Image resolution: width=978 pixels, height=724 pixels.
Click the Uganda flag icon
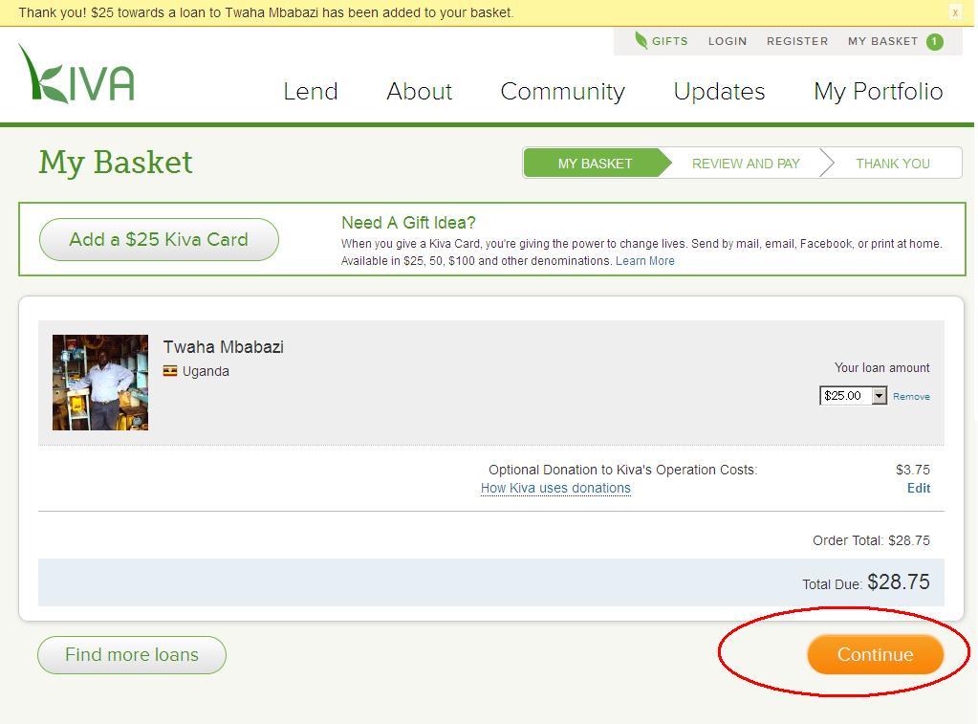tap(169, 371)
